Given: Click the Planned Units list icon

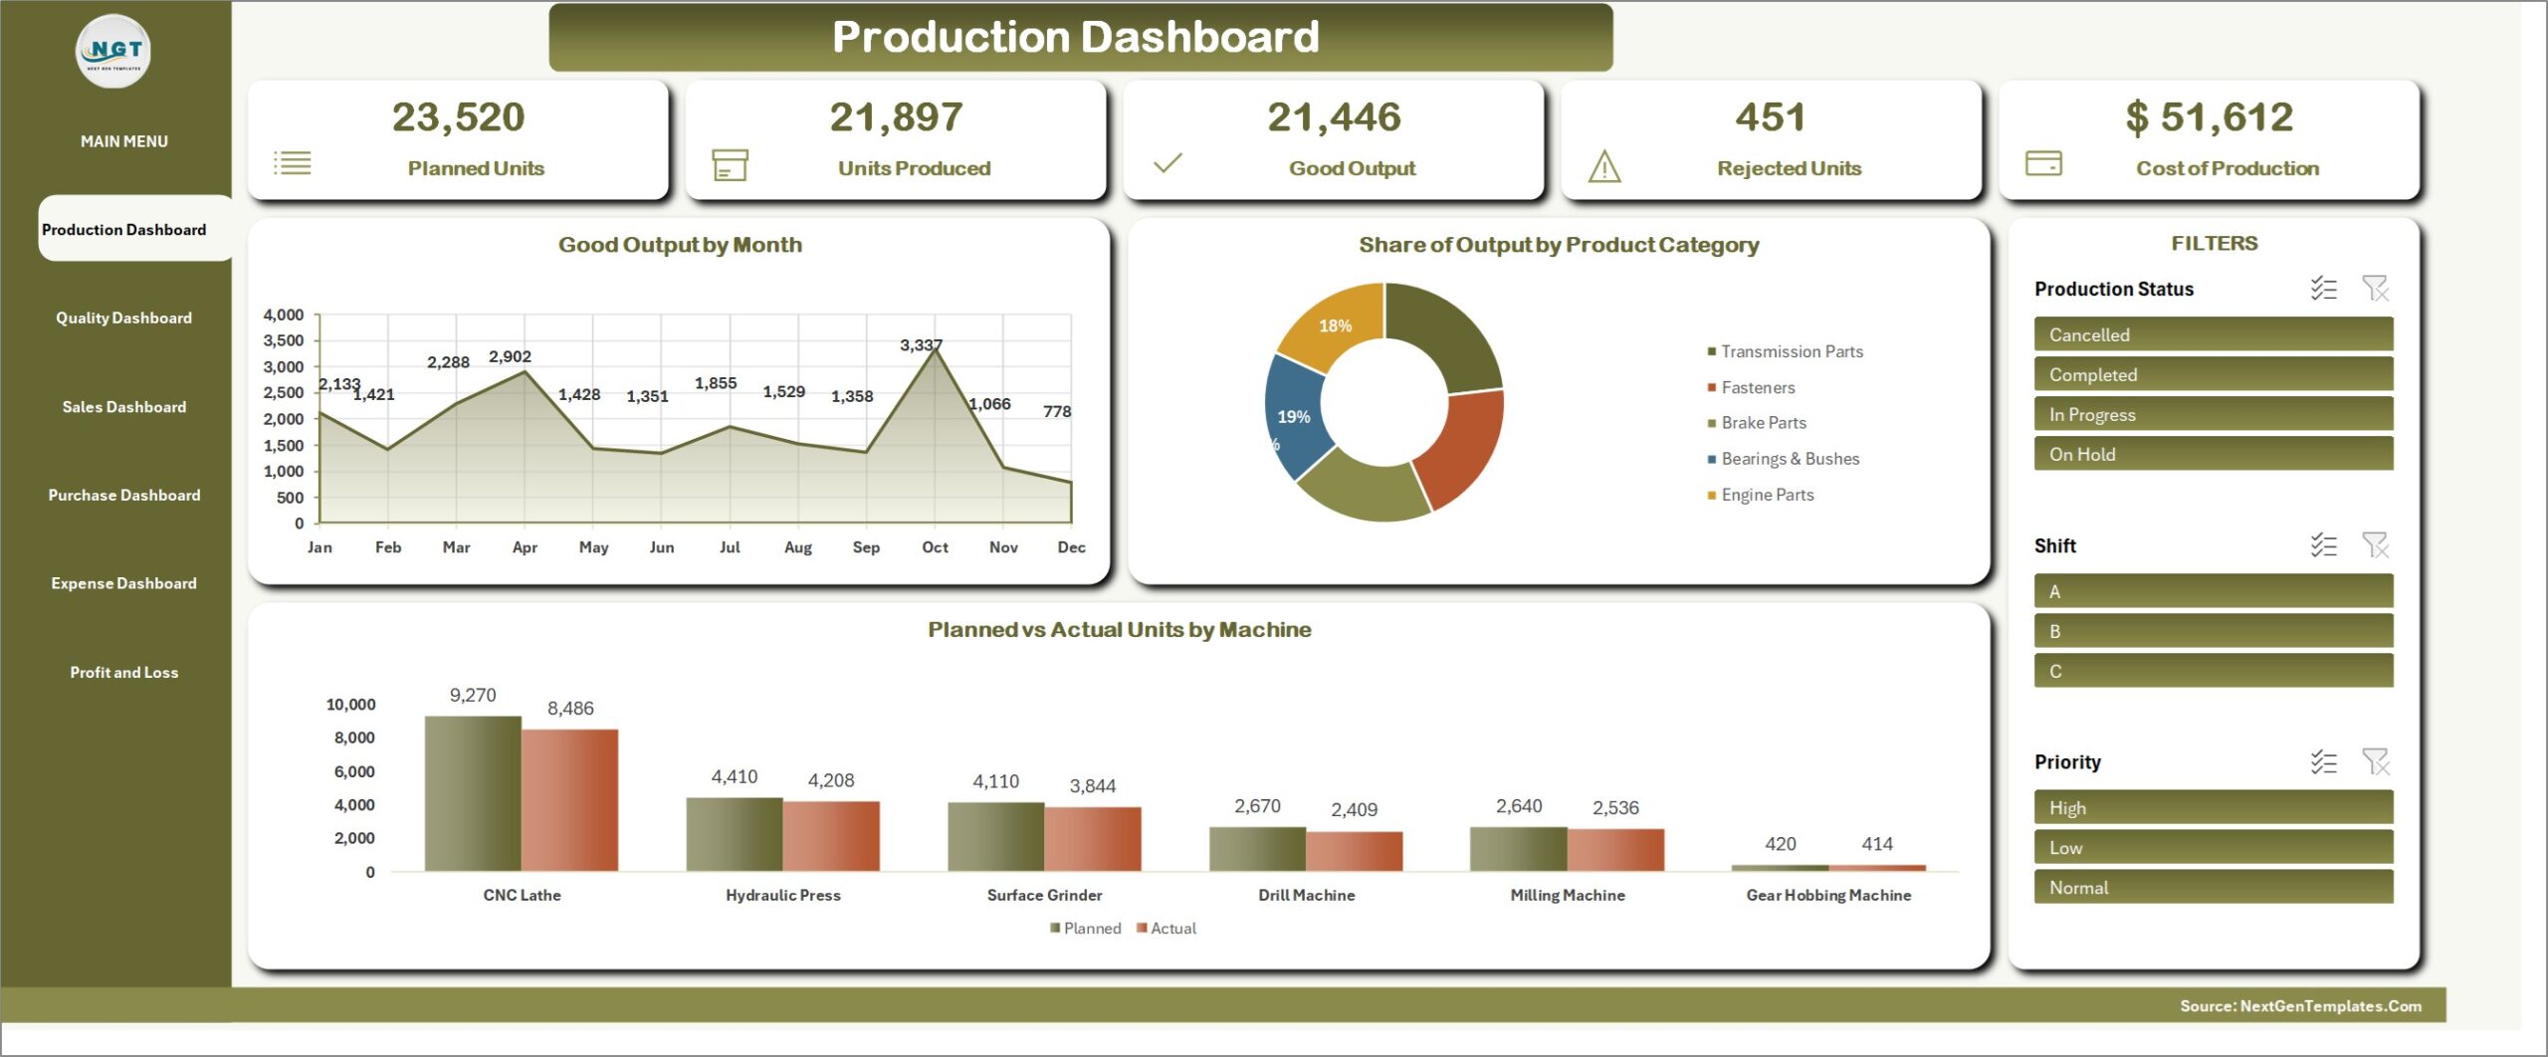Looking at the screenshot, I should pos(293,162).
